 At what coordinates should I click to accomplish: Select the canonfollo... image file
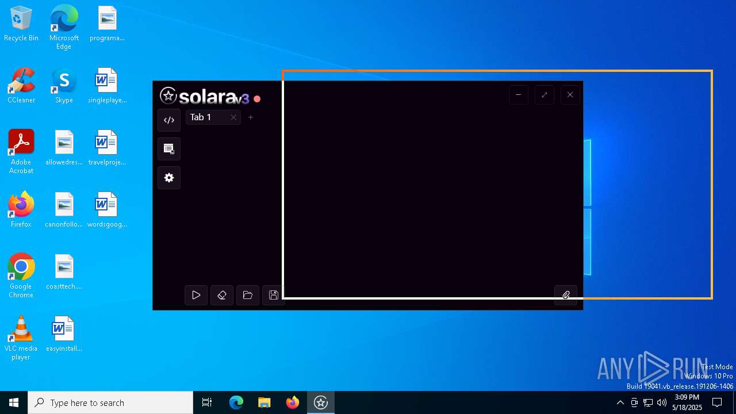pyautogui.click(x=64, y=210)
